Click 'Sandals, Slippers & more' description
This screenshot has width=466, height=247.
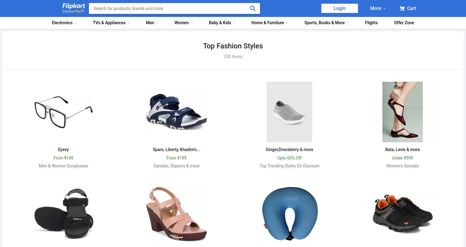point(177,166)
